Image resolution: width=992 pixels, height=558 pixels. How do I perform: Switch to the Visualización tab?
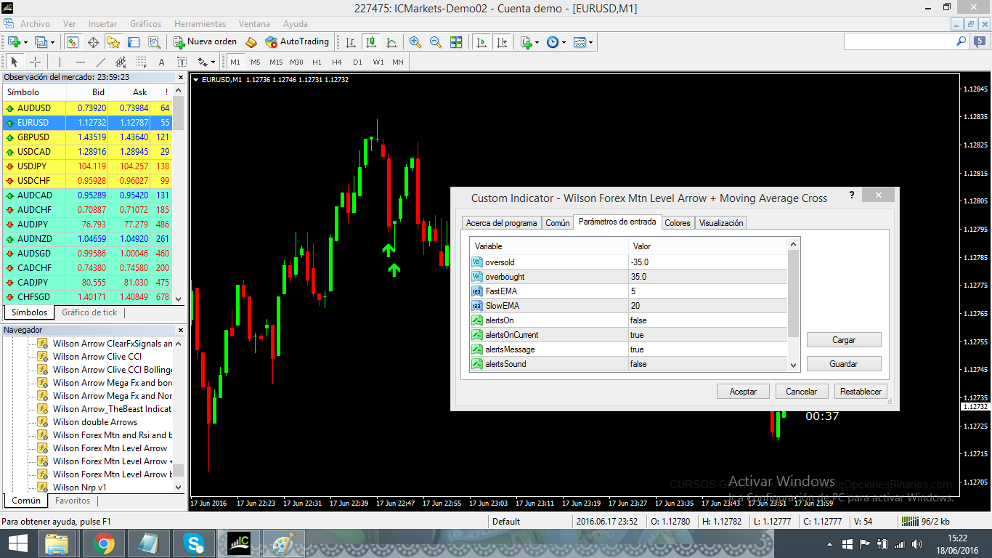(721, 223)
